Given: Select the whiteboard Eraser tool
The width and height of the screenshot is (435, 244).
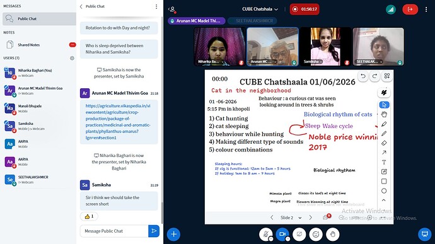Looking at the screenshot, I should pos(384,143).
